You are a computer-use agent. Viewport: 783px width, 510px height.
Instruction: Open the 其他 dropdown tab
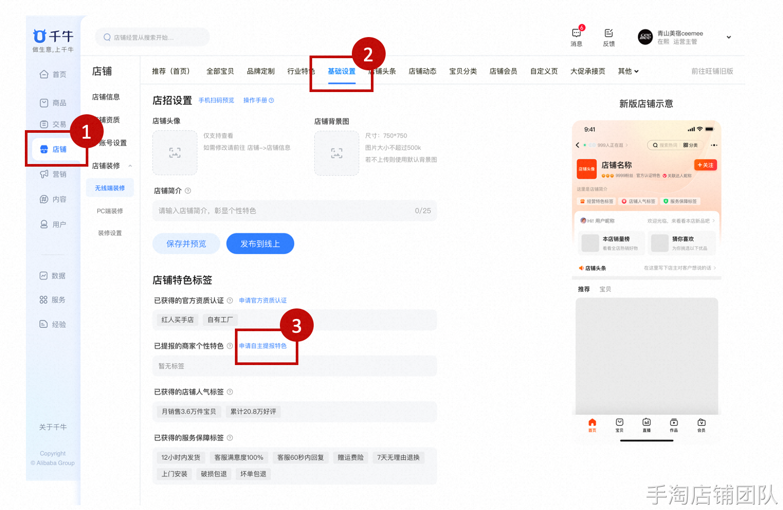[x=628, y=71]
